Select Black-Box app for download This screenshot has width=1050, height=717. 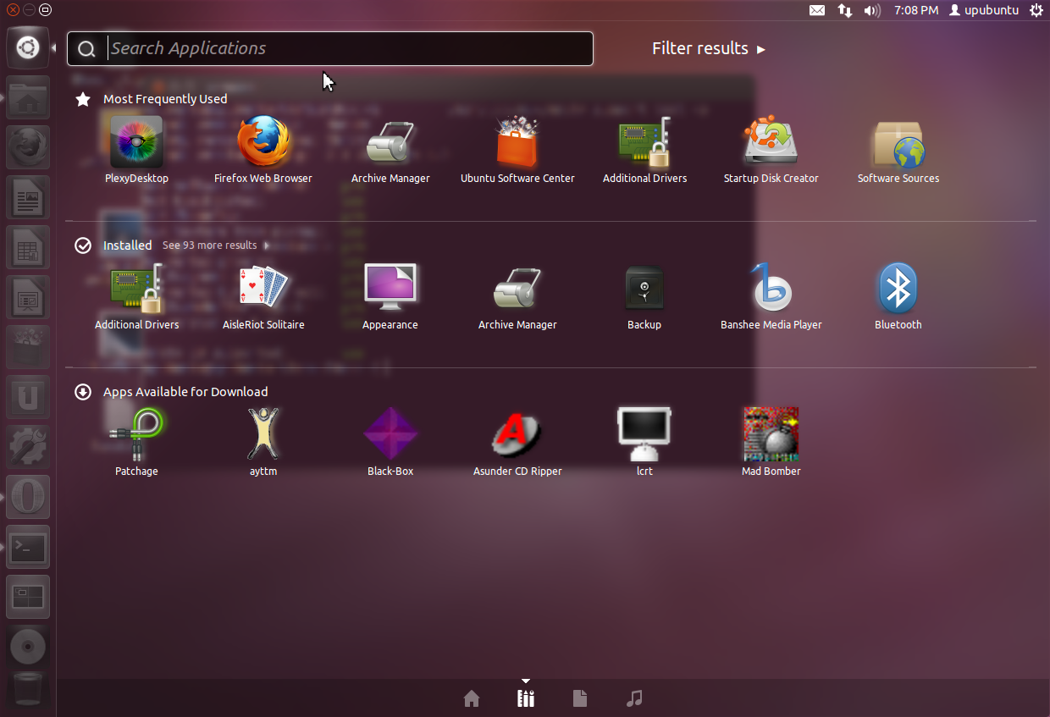click(x=390, y=443)
